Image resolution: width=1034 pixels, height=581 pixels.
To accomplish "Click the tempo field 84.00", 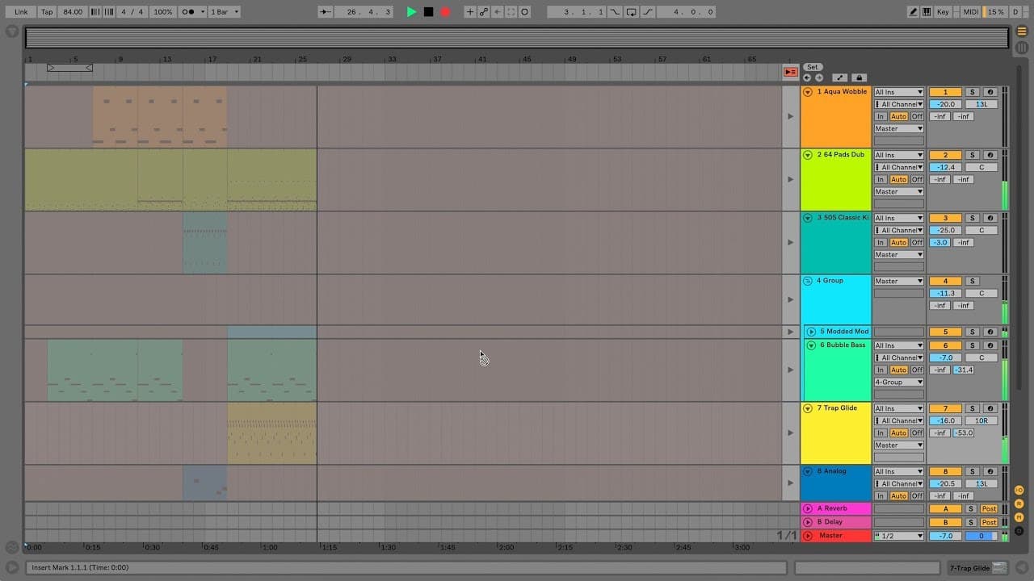I will 73,12.
